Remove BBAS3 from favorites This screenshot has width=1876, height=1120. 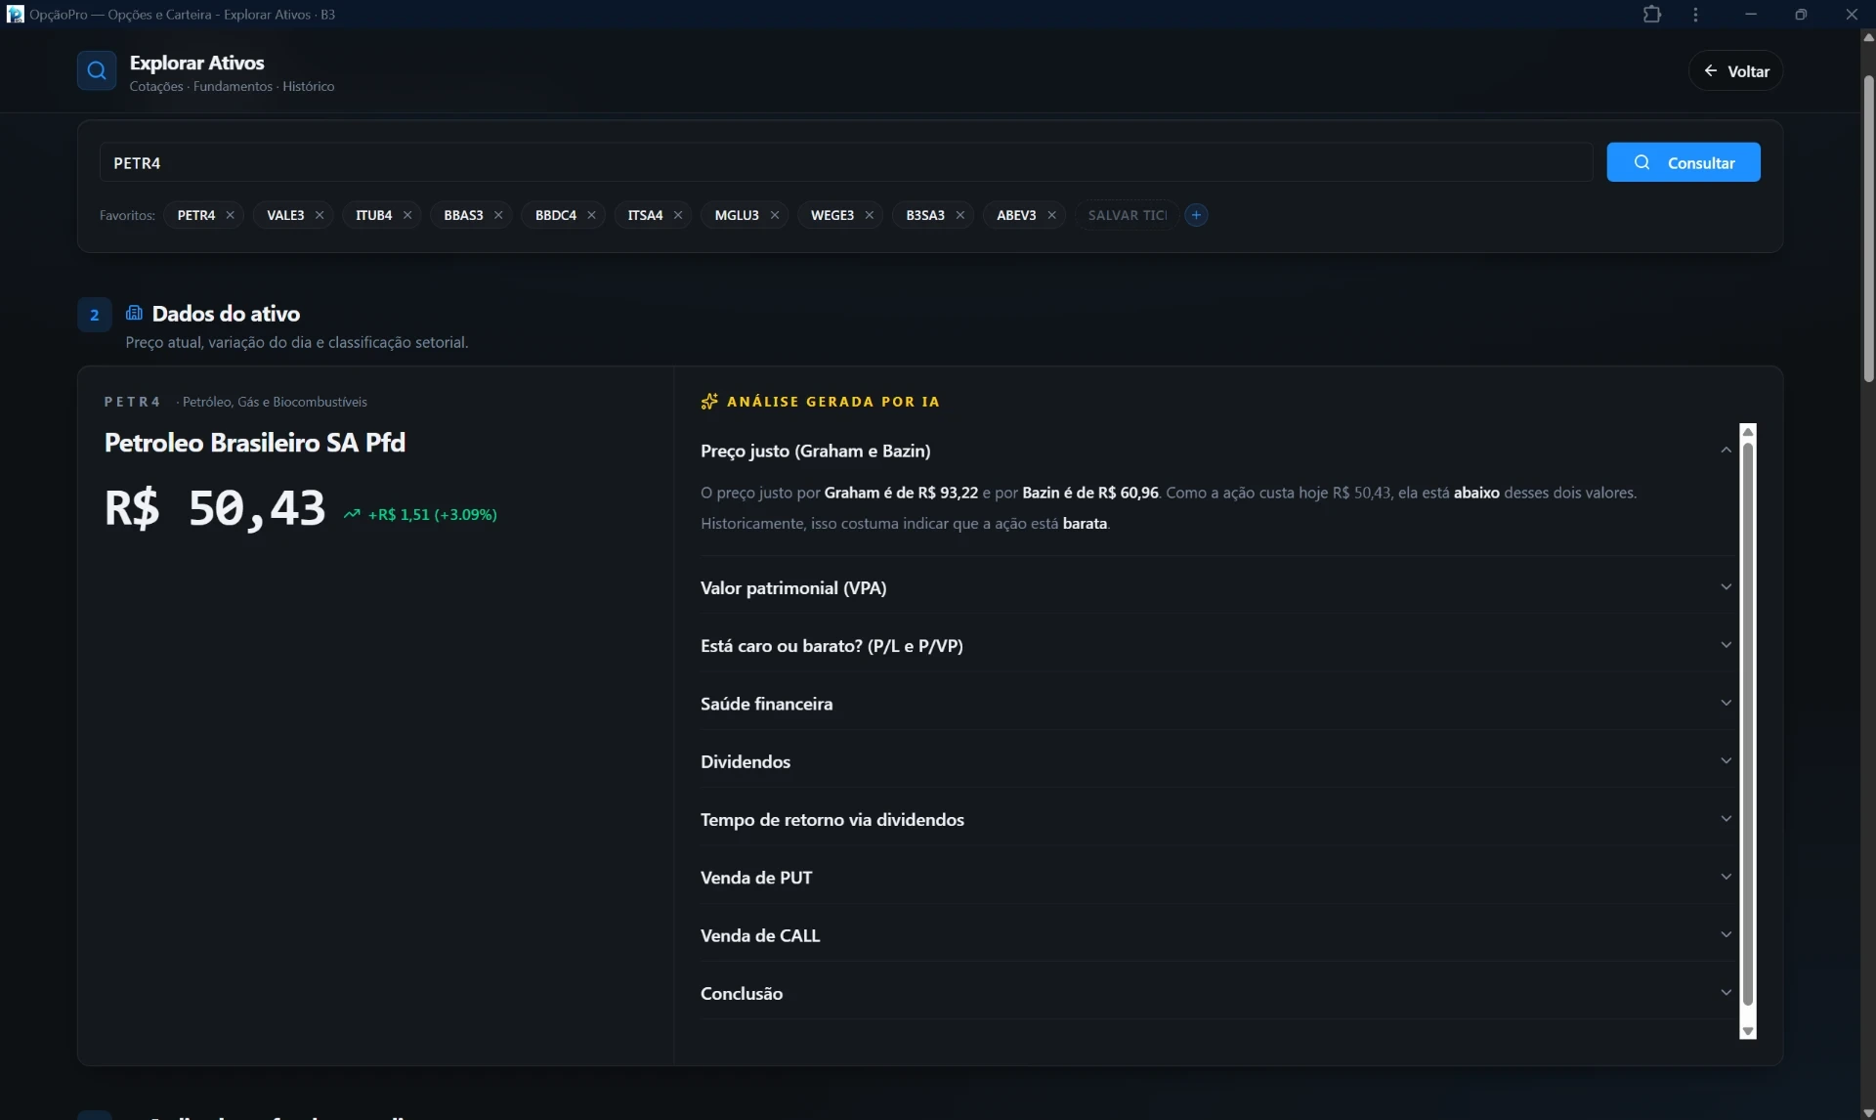click(x=497, y=215)
